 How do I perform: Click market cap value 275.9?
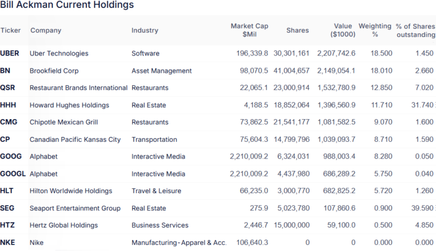(x=259, y=208)
